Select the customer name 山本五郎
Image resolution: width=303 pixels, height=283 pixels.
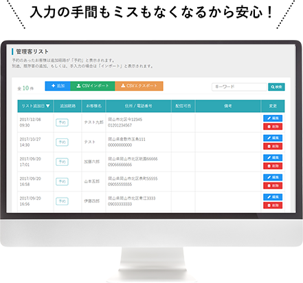(91, 181)
